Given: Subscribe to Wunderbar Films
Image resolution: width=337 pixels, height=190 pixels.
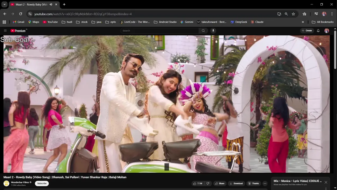Looking at the screenshot, I should click(x=42, y=183).
